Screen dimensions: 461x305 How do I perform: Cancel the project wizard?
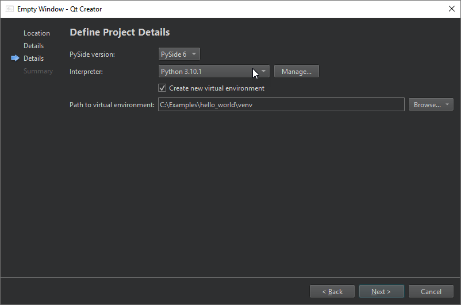click(x=431, y=292)
